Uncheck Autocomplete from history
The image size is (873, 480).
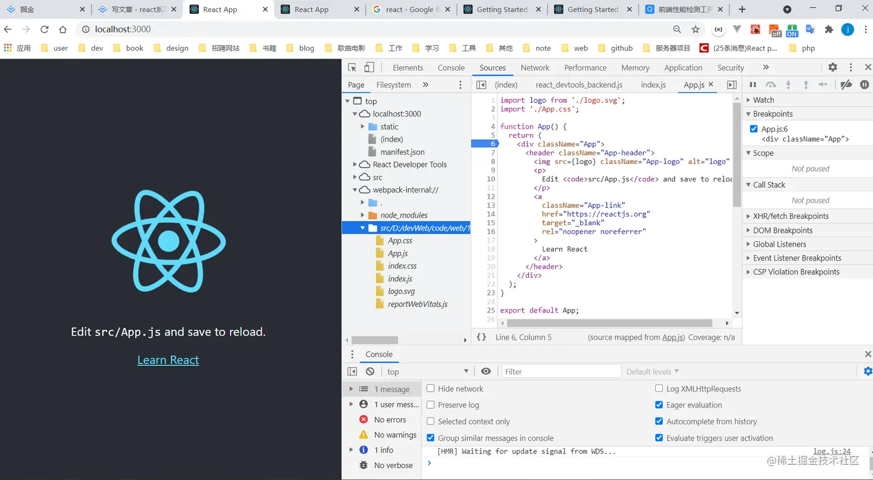click(659, 422)
